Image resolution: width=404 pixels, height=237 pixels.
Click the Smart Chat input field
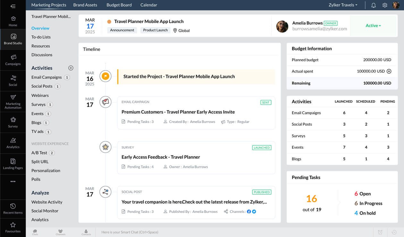coord(160,232)
